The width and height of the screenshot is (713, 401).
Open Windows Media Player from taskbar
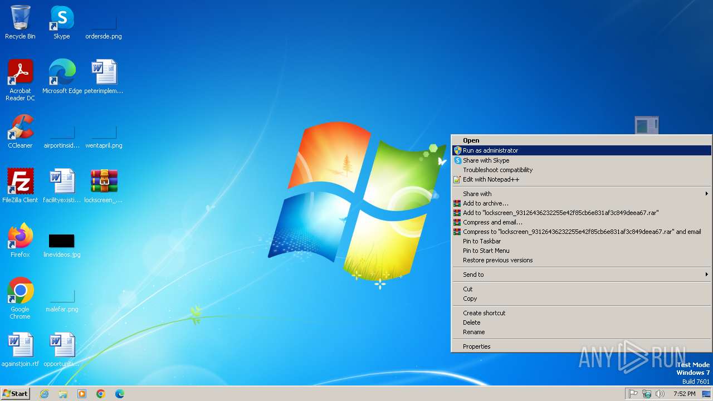82,394
